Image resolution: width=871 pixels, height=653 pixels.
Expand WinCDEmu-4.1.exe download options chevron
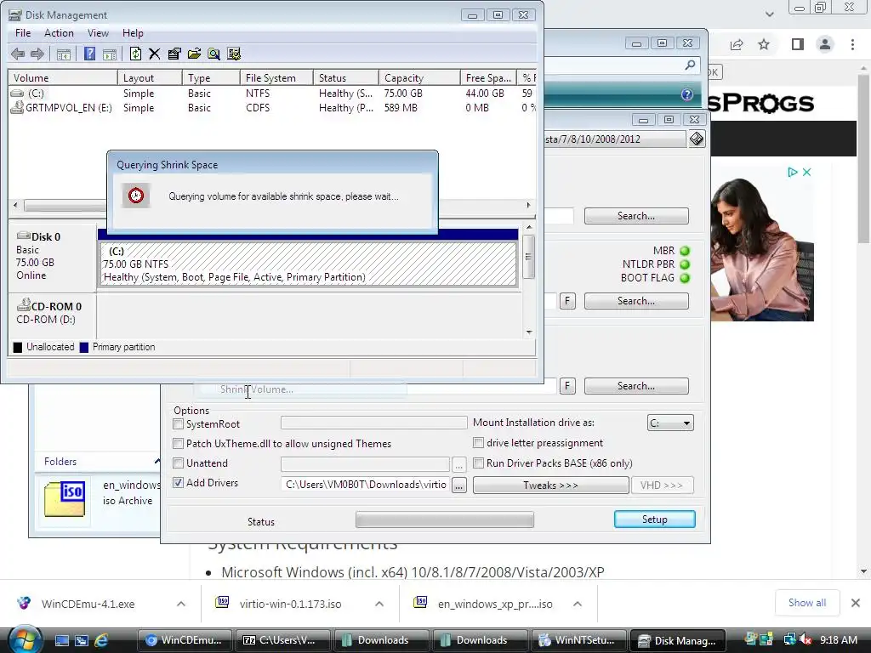181,604
